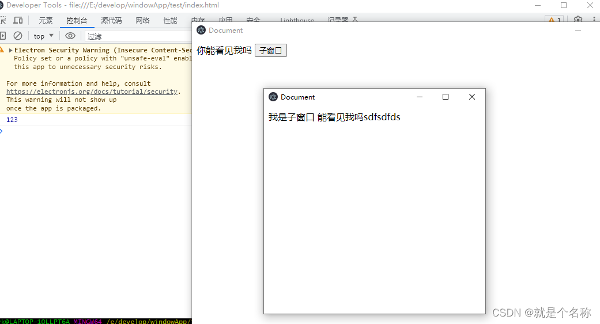Image resolution: width=600 pixels, height=324 pixels.
Task: Maximize the child Document window
Action: tap(446, 97)
